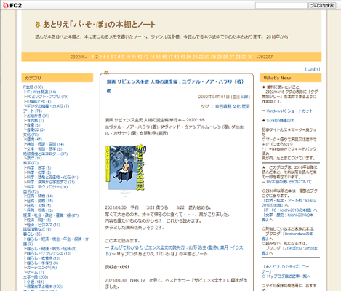Open category 地球環境とエコロジー
The image size is (341, 291).
(45, 154)
